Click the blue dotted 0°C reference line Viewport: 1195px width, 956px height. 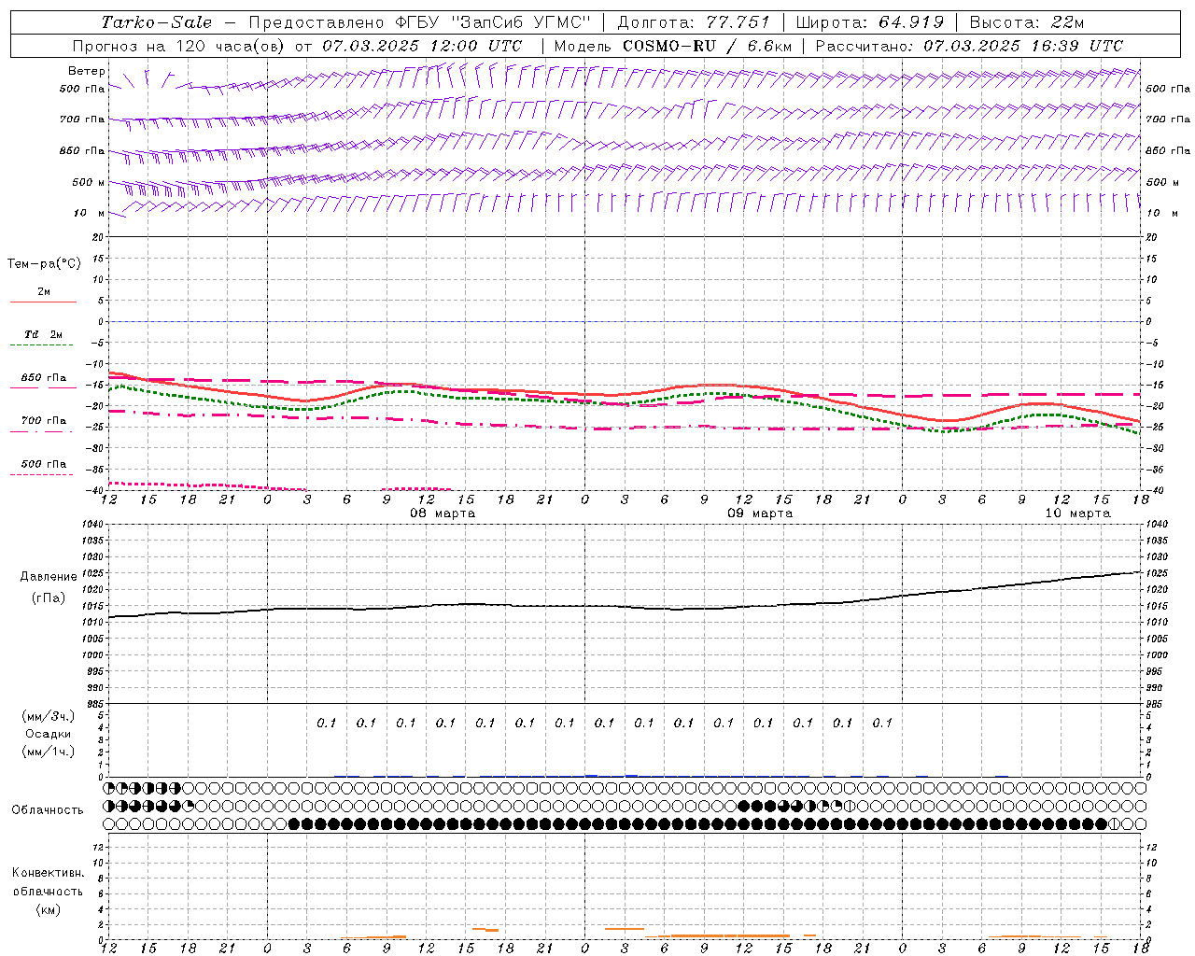pos(626,321)
